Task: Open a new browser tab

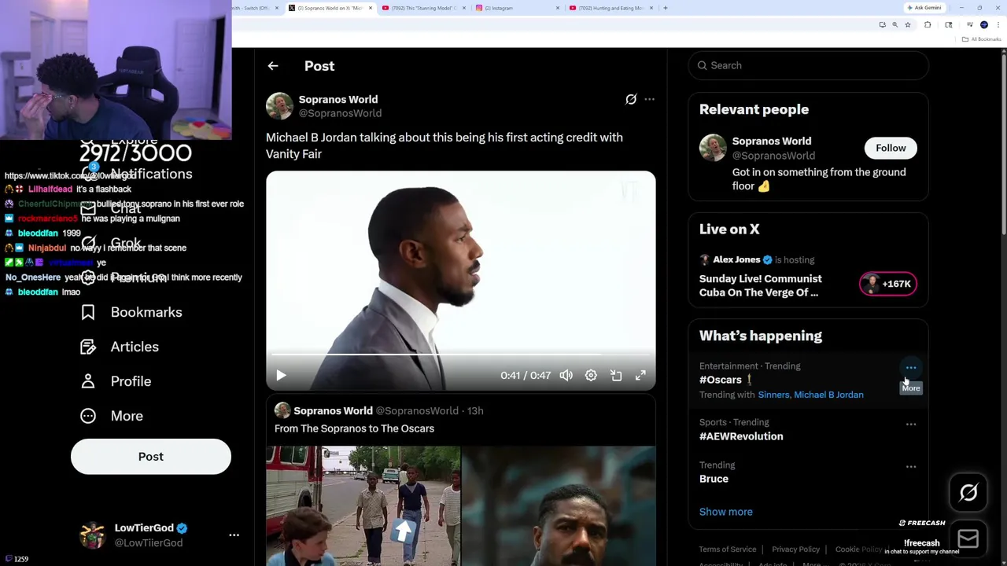Action: pyautogui.click(x=666, y=8)
